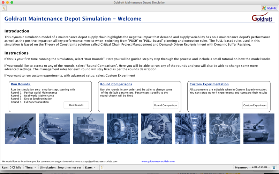Click 'Round 4 : Full Synchronization' text
This screenshot has height=174, width=279.
[30, 102]
